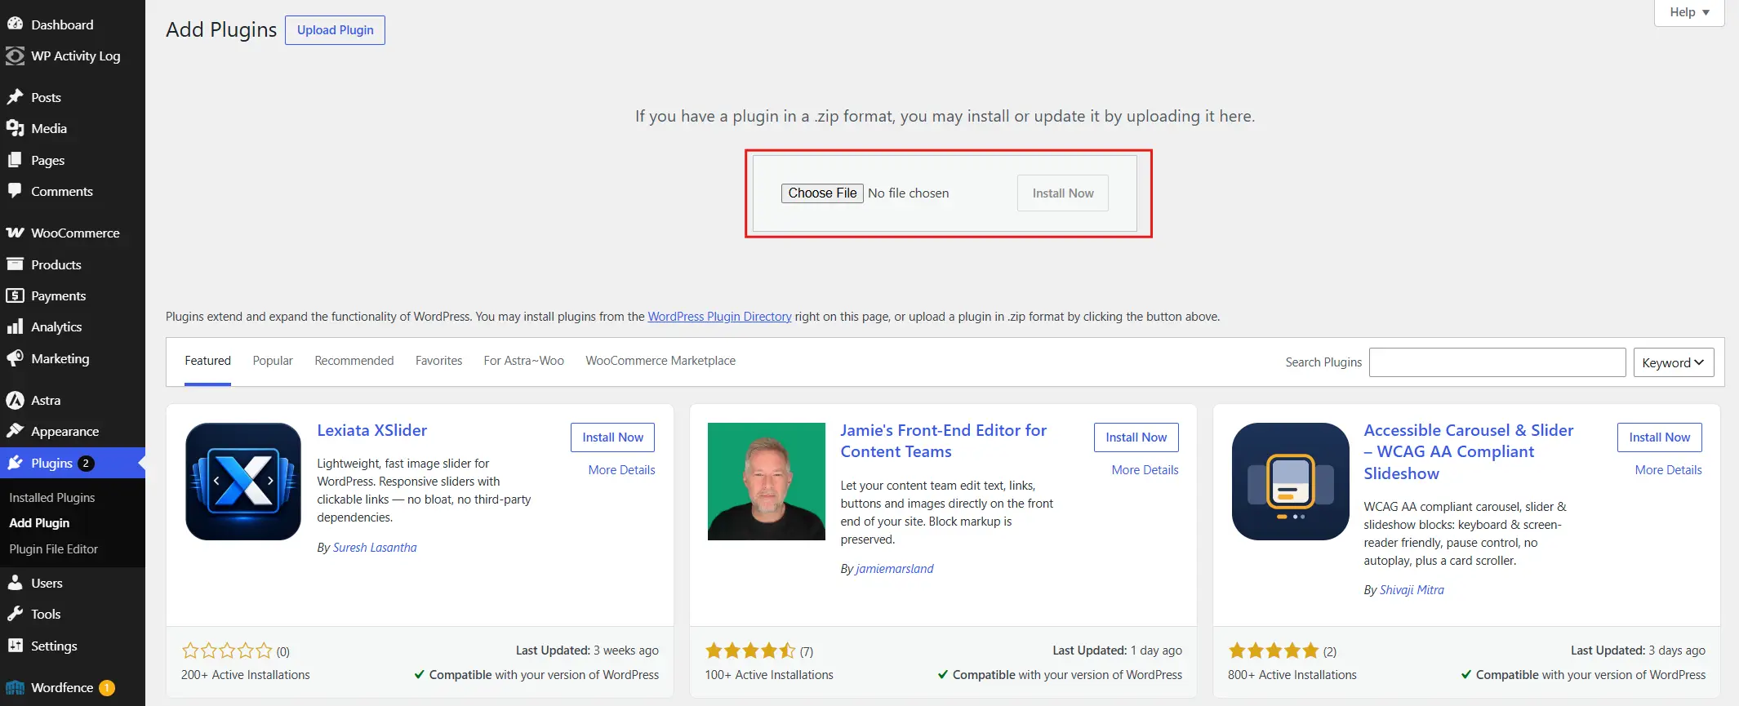This screenshot has height=706, width=1739.
Task: Switch to the Popular tab
Action: click(x=273, y=361)
